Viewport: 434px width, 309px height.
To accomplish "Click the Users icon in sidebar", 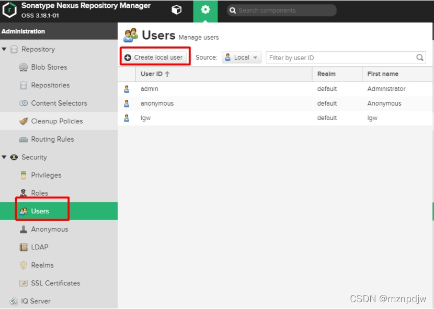I will click(24, 211).
